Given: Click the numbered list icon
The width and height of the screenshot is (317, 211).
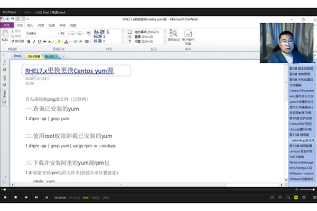Looking at the screenshot, I should pyautogui.click(x=80, y=33).
